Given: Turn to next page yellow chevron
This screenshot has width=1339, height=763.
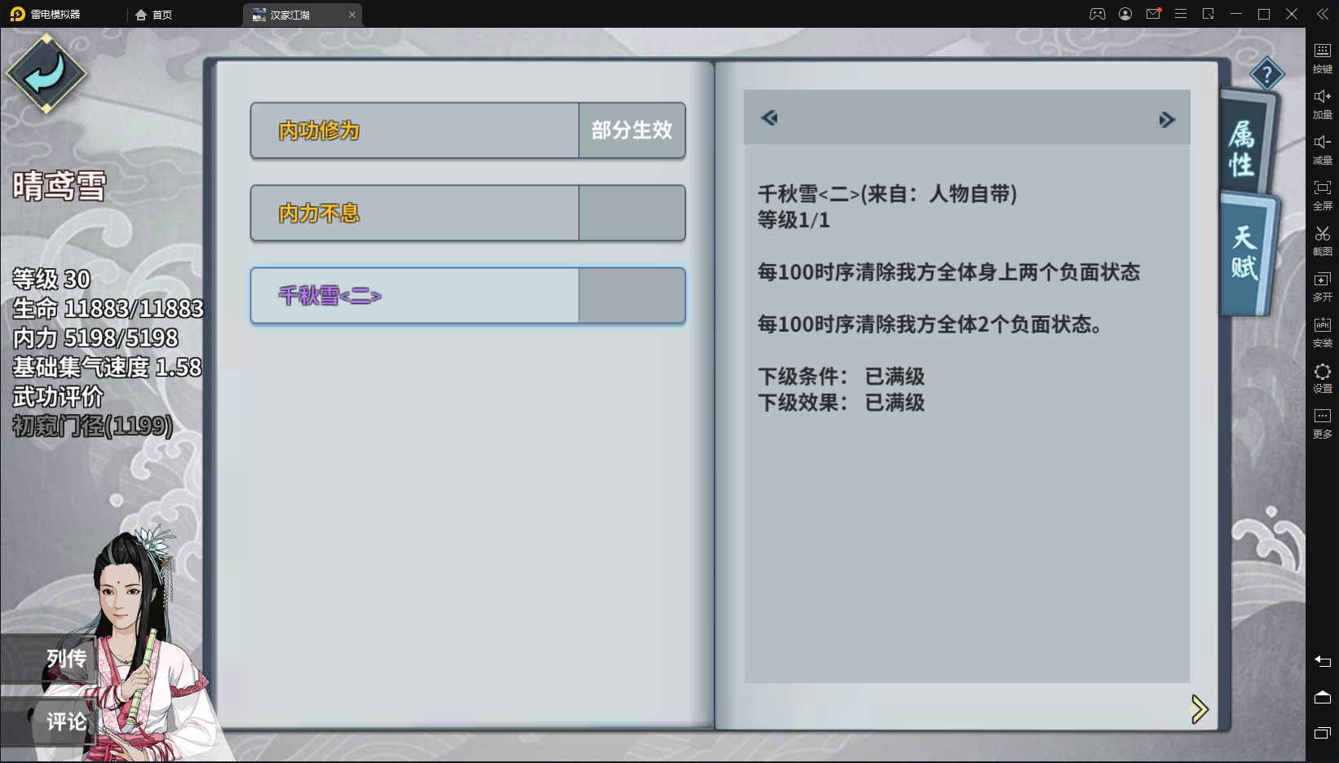Looking at the screenshot, I should coord(1199,709).
